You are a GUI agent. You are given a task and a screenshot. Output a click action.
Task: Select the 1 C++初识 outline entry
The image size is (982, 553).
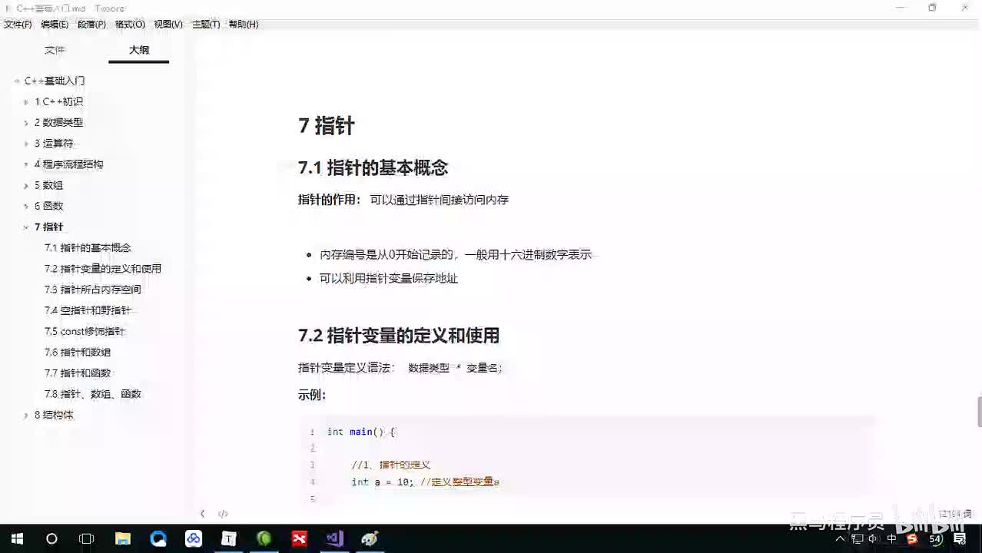[58, 102]
